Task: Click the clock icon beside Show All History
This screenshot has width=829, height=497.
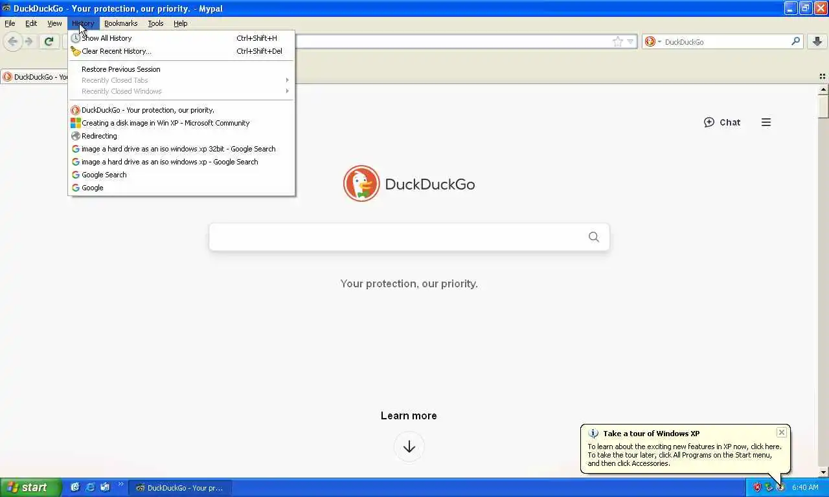Action: click(x=76, y=38)
